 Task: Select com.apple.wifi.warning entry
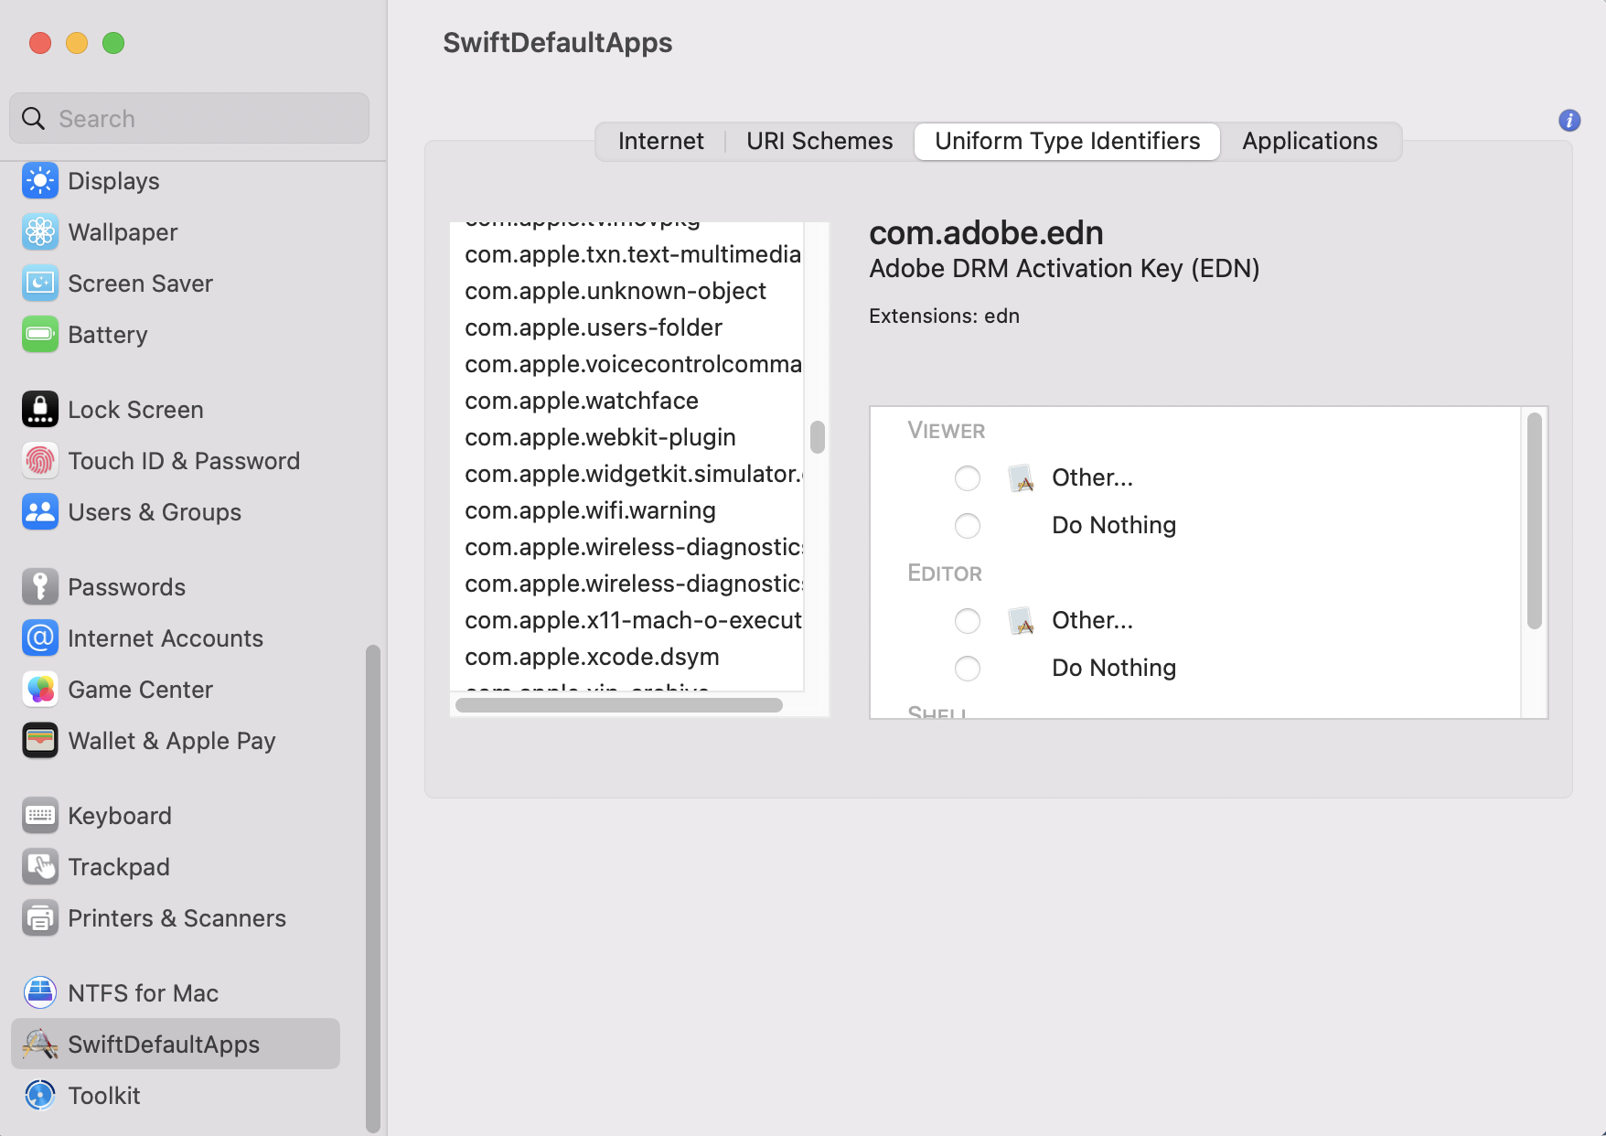[627, 510]
